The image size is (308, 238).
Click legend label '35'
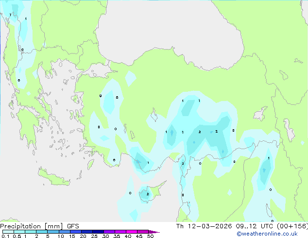[117, 236]
